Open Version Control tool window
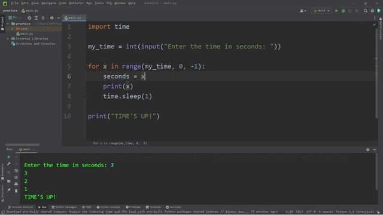The width and height of the screenshot is (383, 215). pos(20,207)
